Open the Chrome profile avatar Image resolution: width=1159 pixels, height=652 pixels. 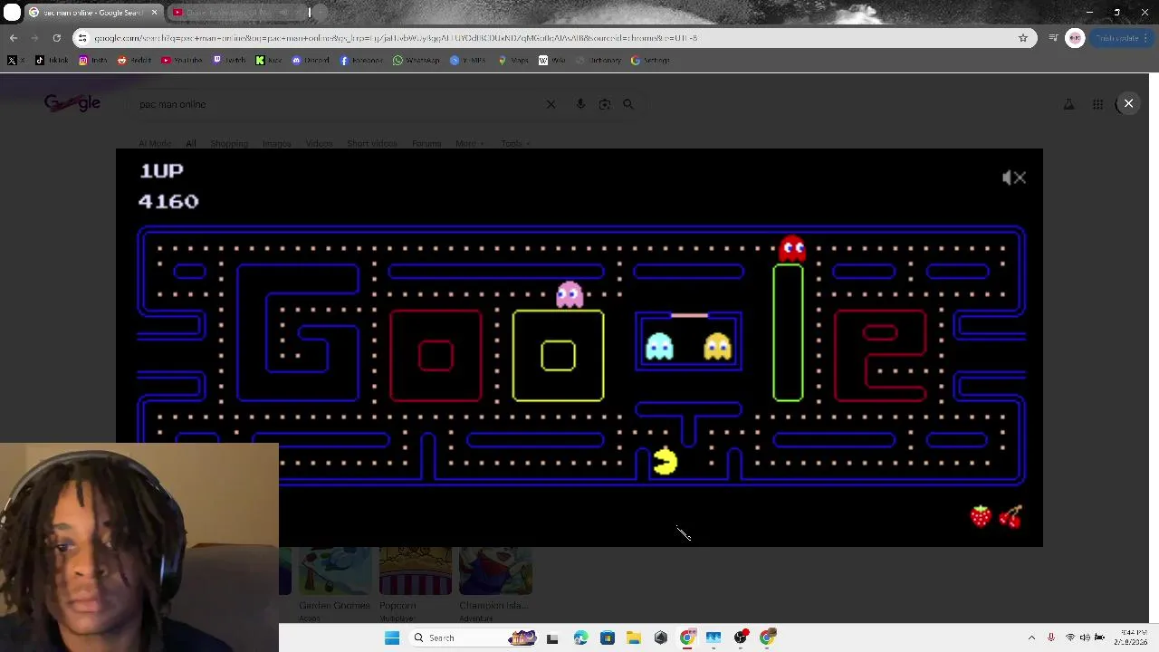(1075, 38)
